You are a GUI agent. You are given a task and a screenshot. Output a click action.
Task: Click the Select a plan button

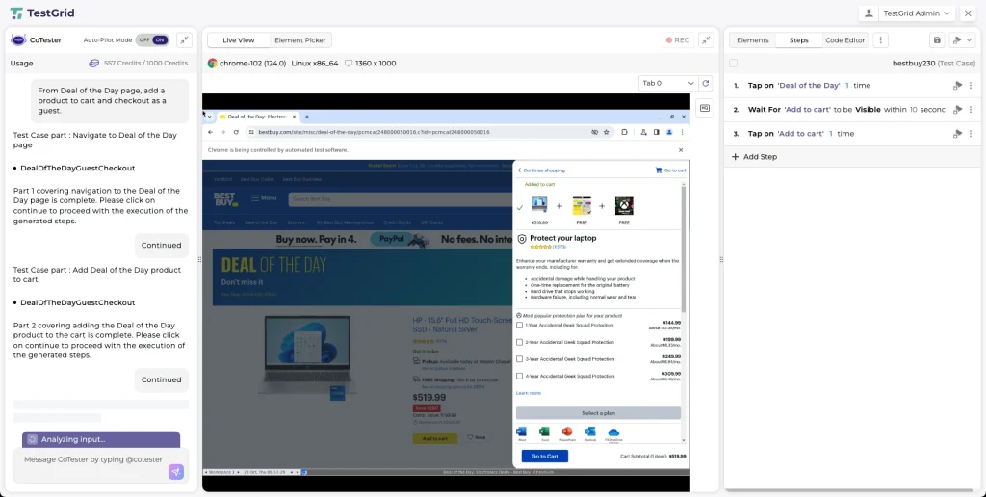(598, 413)
